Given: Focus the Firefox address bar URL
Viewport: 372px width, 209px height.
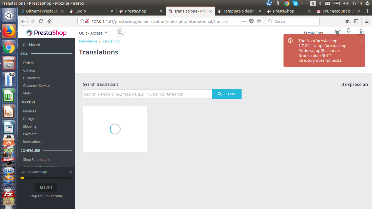Looking at the screenshot, I should tap(161, 21).
